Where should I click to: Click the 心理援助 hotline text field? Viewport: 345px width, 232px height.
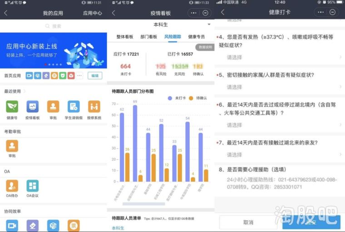[282, 183]
